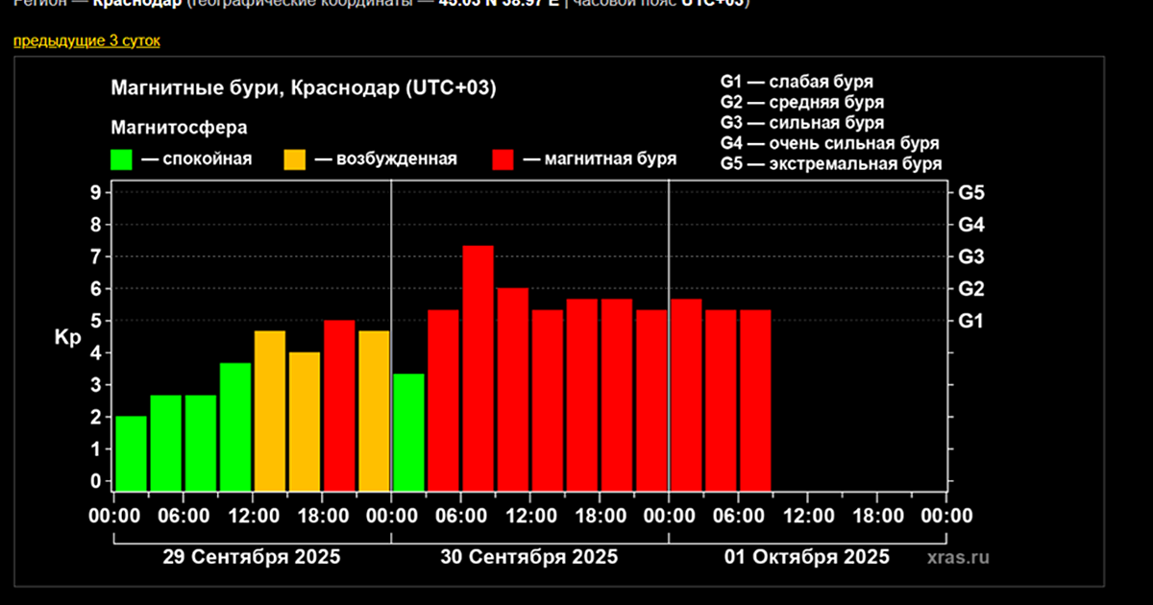Click the "29 Сентября 2025" date label
1153x605 pixels.
252,557
